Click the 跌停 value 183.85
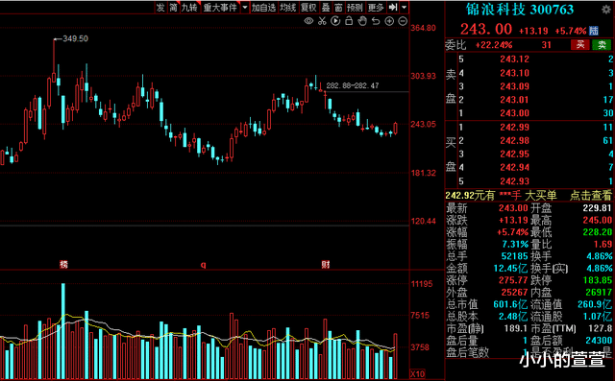 click(597, 280)
